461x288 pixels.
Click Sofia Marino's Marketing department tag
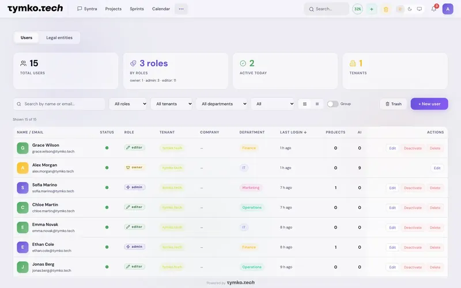tap(251, 188)
